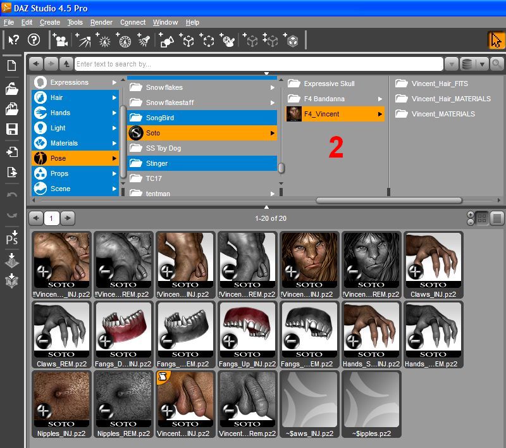Viewport: 506px width, 448px height.
Task: Create a new null object
Action: point(187,40)
